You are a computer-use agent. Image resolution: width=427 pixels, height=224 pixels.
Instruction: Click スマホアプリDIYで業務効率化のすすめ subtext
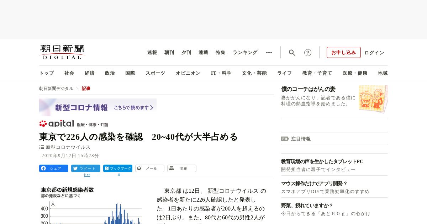[325, 192]
